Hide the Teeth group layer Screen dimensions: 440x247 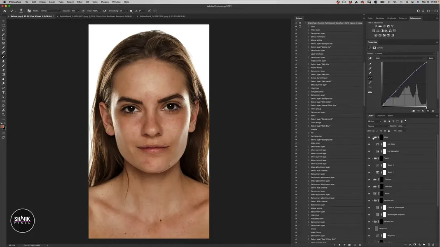(369, 158)
